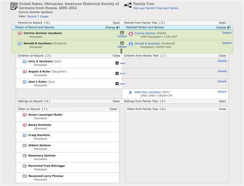Screen dimensions: 244x186
Task: Close the Other from Family Tree section
Action: click(x=222, y=109)
